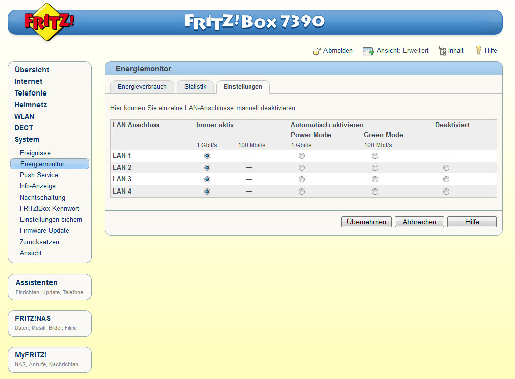
Task: Click the Ansicht view icon
Action: (368, 51)
